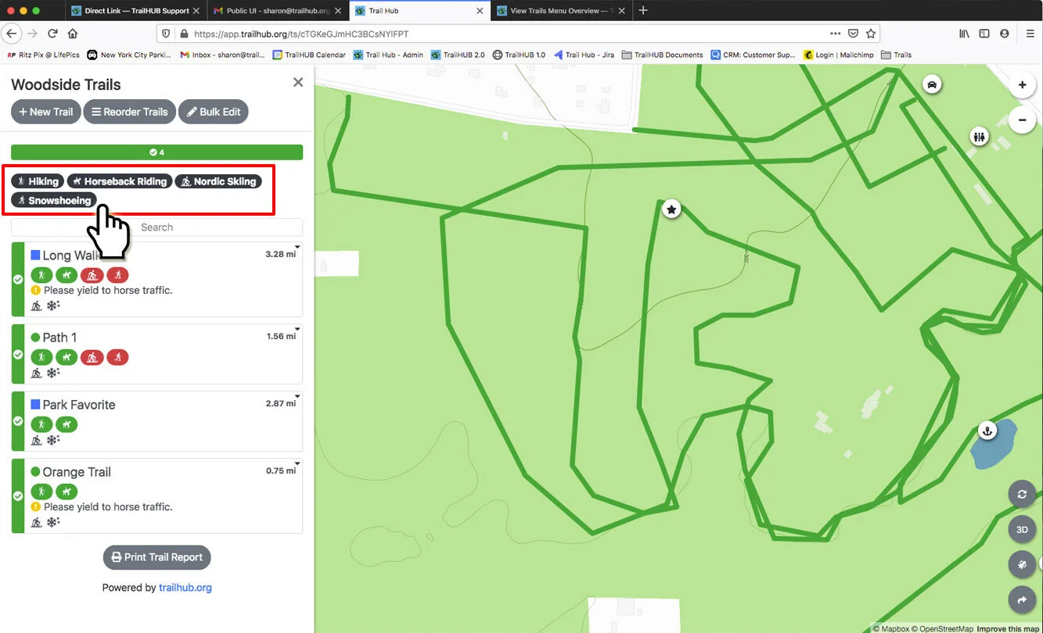Open the trailhub.org link

[185, 588]
